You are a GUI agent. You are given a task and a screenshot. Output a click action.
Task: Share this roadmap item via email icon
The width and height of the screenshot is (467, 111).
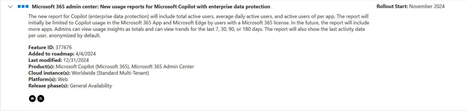click(32, 99)
